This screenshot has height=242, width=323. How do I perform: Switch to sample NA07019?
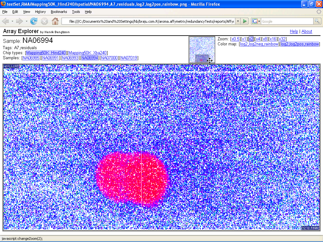[129, 58]
